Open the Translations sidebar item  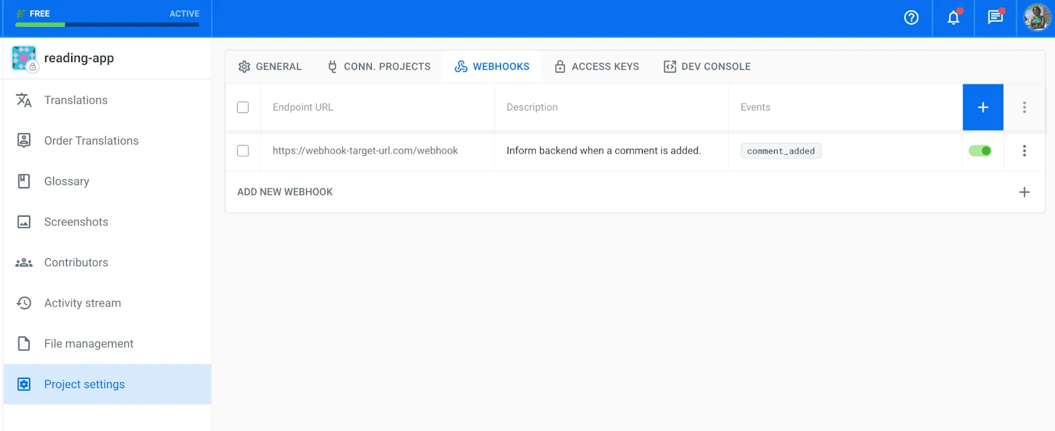76,100
